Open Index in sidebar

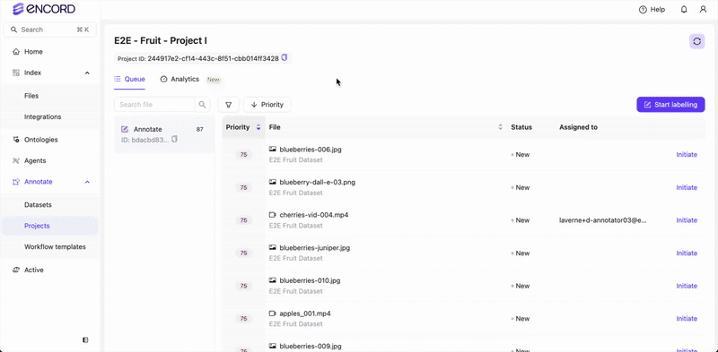(32, 73)
